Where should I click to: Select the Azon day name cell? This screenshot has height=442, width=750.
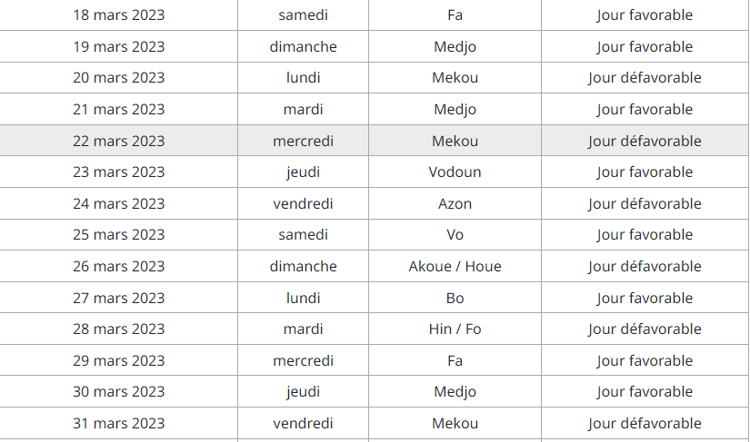[455, 204]
